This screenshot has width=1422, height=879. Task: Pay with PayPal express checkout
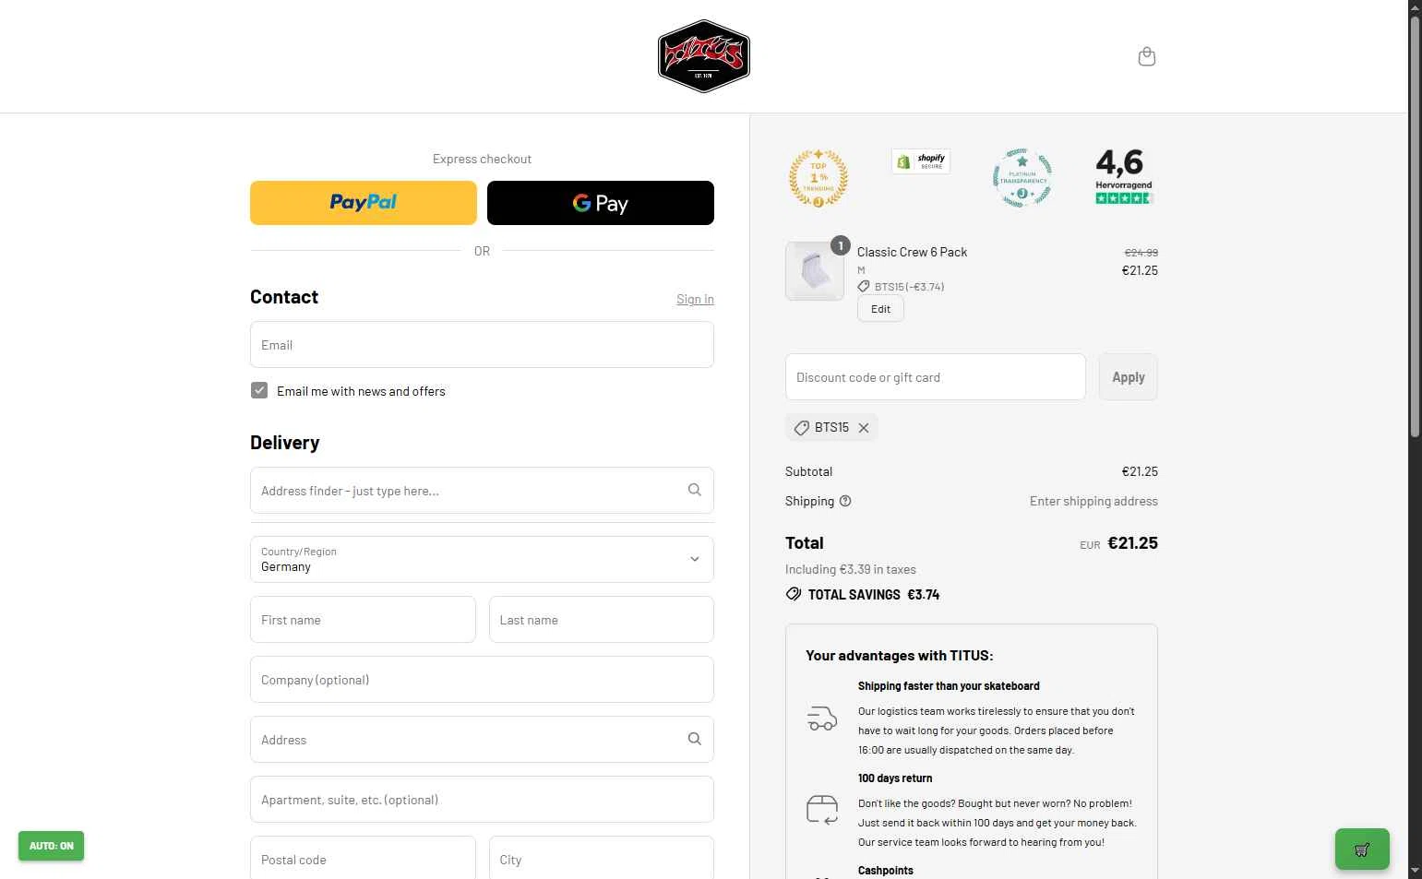coord(364,203)
